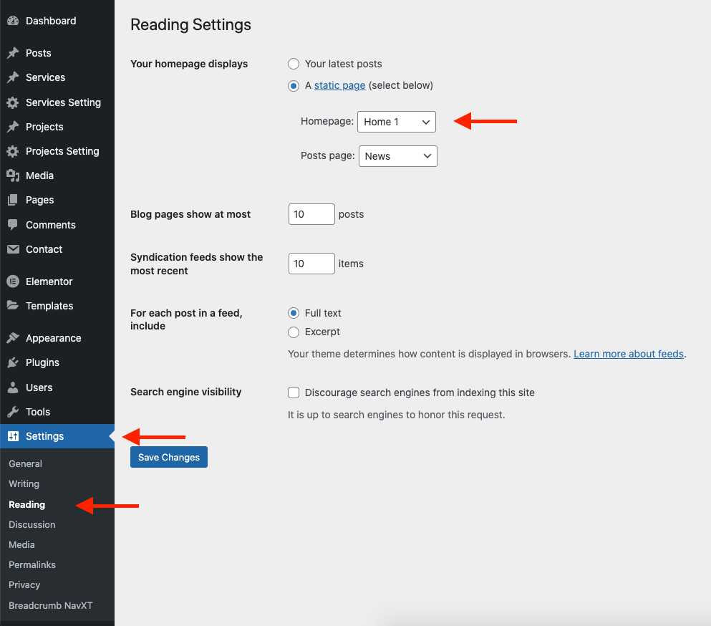711x626 pixels.
Task: Click the Media icon in sidebar
Action: coord(12,175)
